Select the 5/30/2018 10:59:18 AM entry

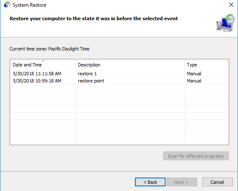37,81
